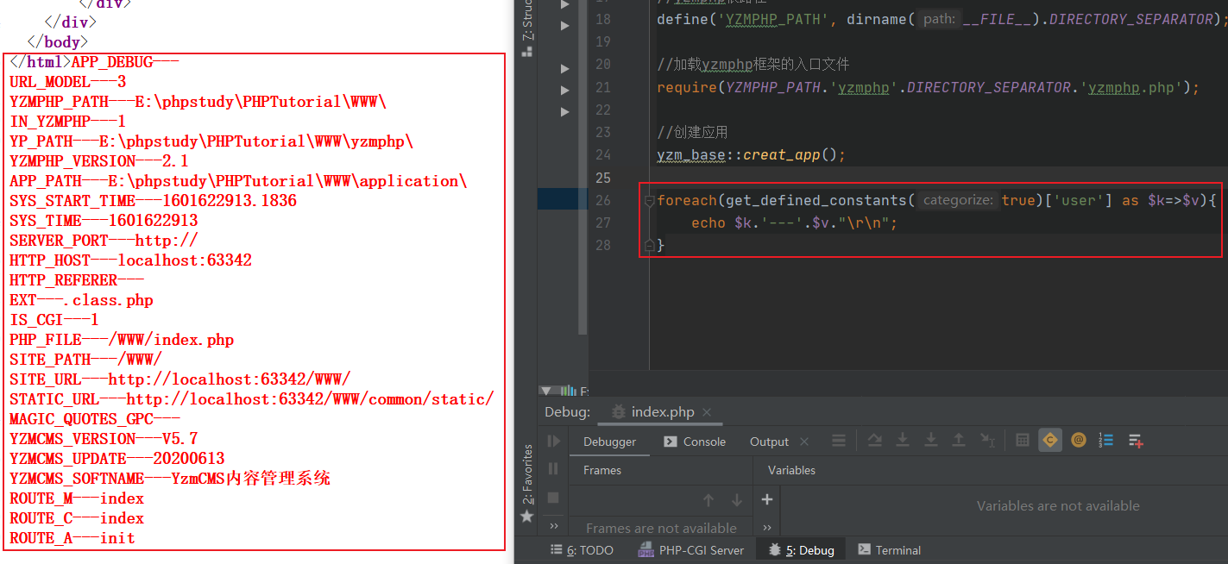This screenshot has width=1228, height=564.
Task: Click 'YZMPHP_VERSION---2.1' output line
Action: pyautogui.click(x=99, y=161)
